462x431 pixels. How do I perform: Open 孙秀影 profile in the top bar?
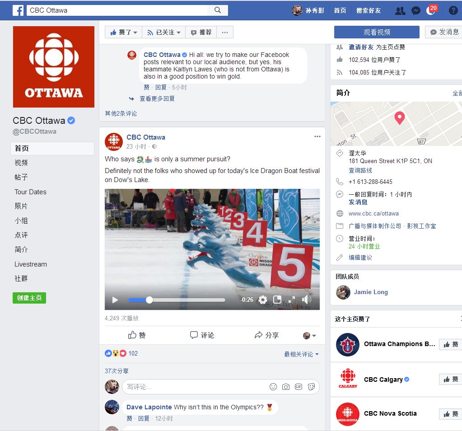[x=308, y=10]
